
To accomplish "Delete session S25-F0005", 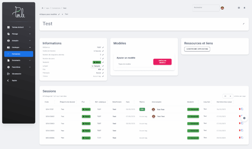I will pos(240,130).
